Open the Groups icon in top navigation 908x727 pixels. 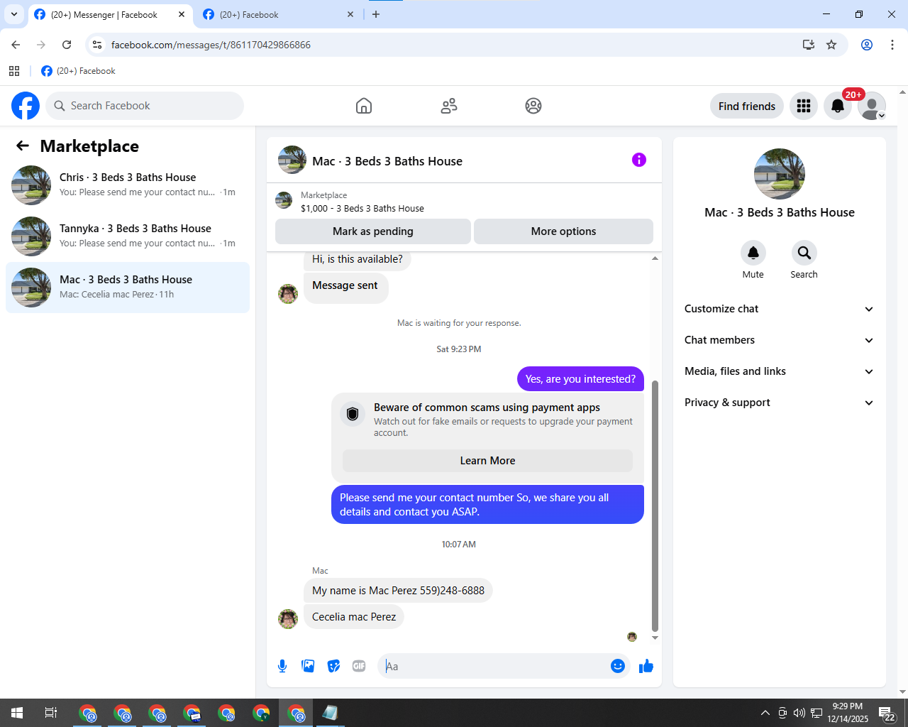tap(533, 106)
